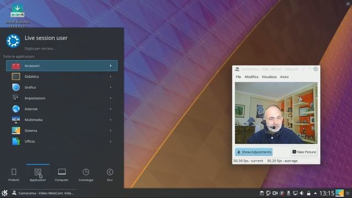The height and width of the screenshot is (198, 352).
Task: Click the panel edit button at far right
Action: [x=348, y=193]
